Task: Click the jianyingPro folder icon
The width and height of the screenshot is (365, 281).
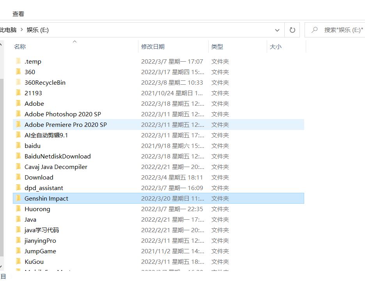Action: 18,240
